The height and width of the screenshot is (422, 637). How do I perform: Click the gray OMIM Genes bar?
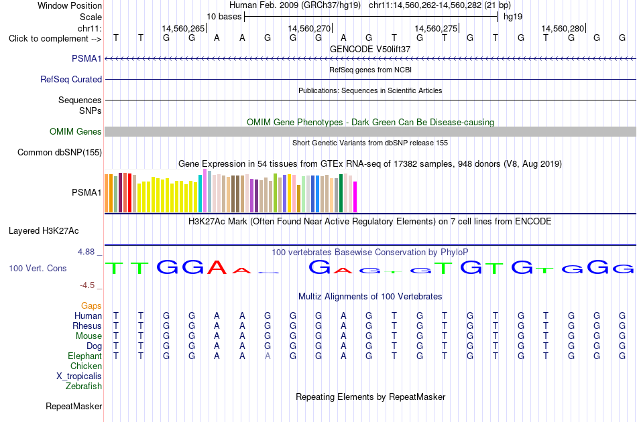pos(371,131)
